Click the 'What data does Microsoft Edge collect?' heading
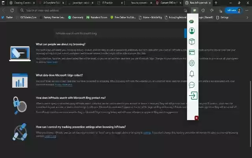Image resolution: width=252 pixels, height=158 pixels. pos(59,75)
